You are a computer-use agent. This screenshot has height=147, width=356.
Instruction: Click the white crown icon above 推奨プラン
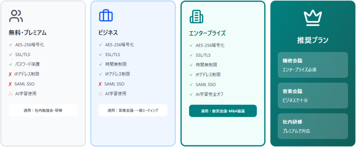(312, 18)
